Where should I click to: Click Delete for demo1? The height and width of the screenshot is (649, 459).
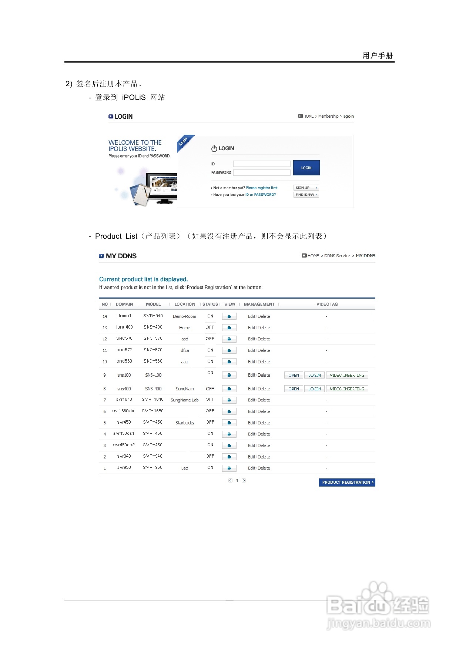pyautogui.click(x=264, y=316)
